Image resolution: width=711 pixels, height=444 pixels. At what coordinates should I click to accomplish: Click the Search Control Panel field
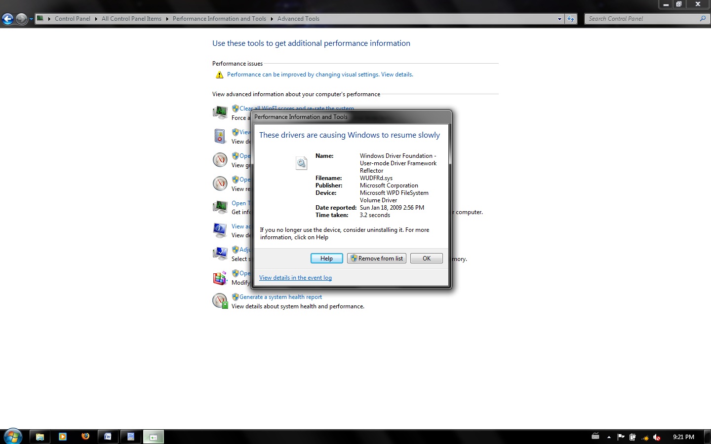pos(642,19)
